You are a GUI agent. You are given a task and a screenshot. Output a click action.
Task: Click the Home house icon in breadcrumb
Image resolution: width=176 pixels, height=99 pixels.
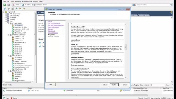tap(14, 5)
